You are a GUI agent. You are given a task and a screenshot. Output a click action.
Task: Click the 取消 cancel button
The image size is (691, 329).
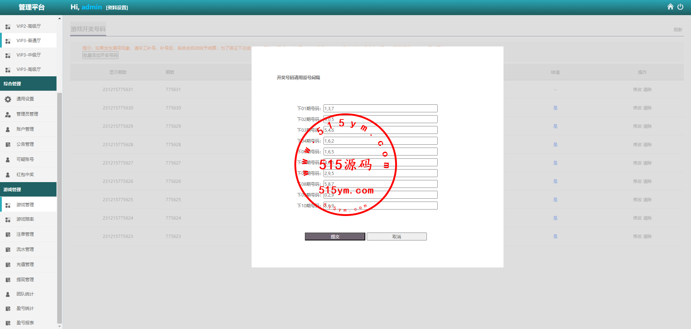[x=397, y=236]
